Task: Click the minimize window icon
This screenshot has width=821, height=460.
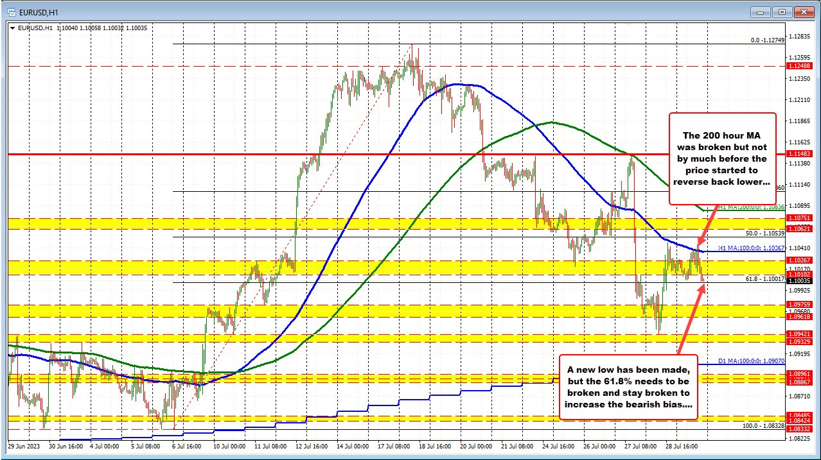Action: tap(760, 12)
